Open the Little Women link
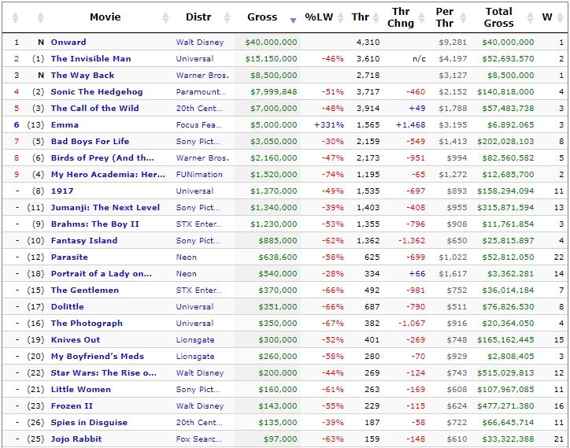 [81, 390]
